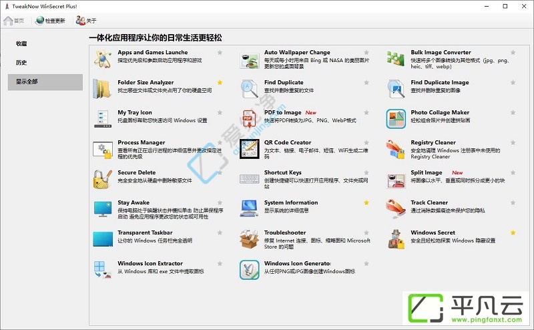Select the 显示全部 show all item
This screenshot has width=534, height=330.
45,81
